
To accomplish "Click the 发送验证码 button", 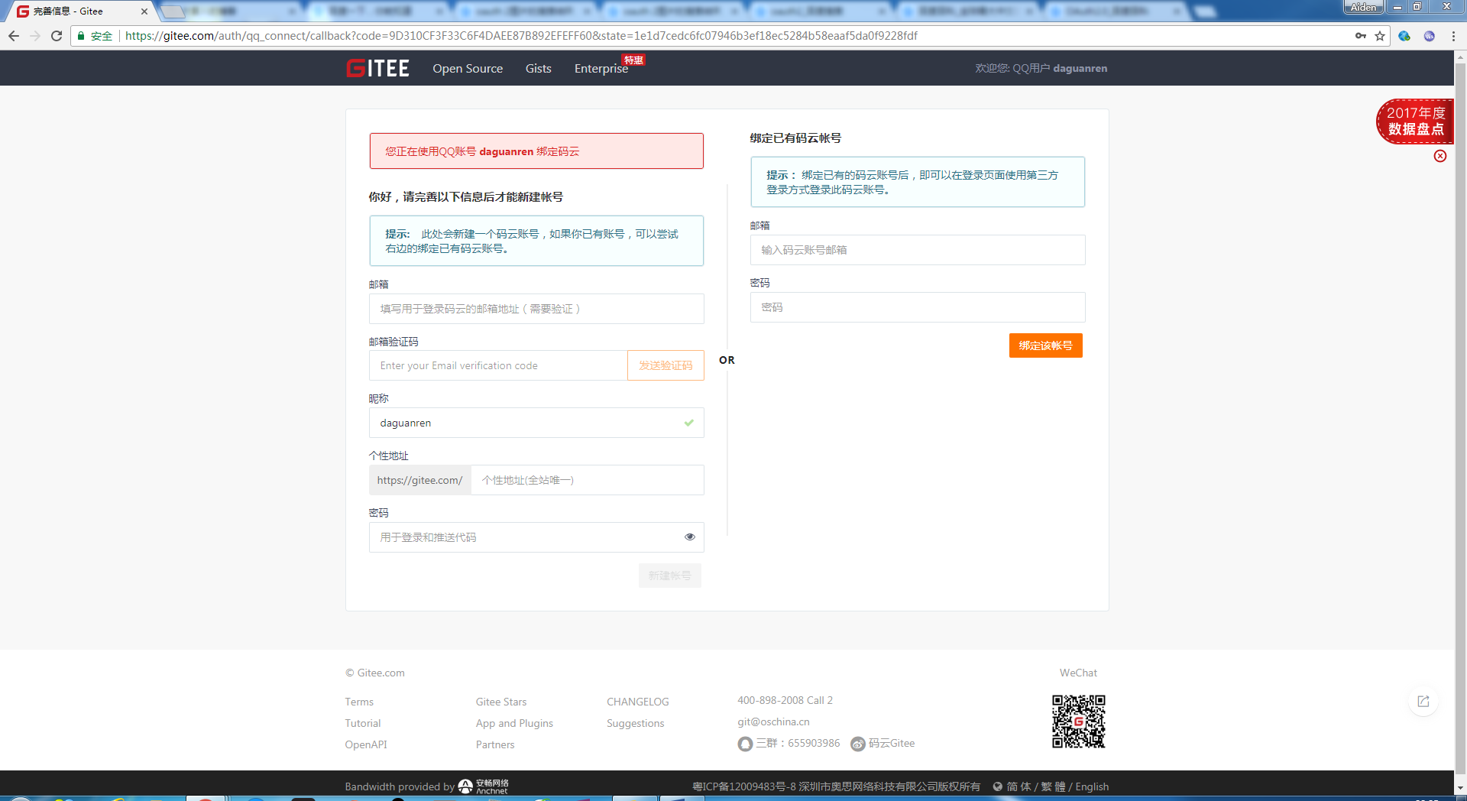I will tap(665, 365).
